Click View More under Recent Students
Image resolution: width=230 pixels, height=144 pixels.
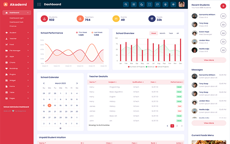tap(208, 60)
